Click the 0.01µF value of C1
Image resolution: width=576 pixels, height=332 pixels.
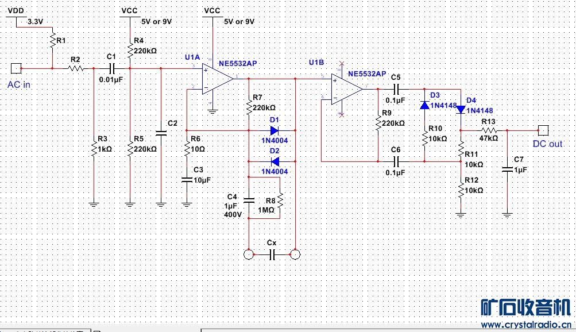point(111,79)
